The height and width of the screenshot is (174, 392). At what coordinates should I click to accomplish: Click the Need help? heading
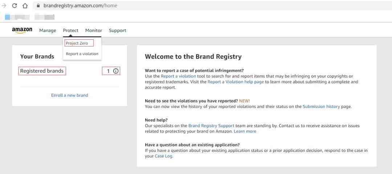click(156, 120)
